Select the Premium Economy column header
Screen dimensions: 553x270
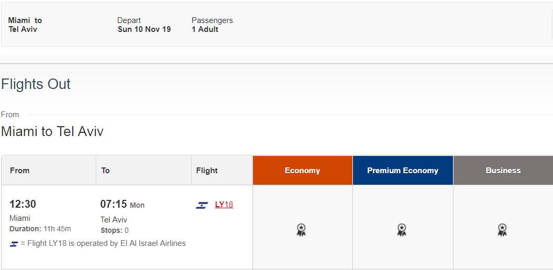point(403,170)
